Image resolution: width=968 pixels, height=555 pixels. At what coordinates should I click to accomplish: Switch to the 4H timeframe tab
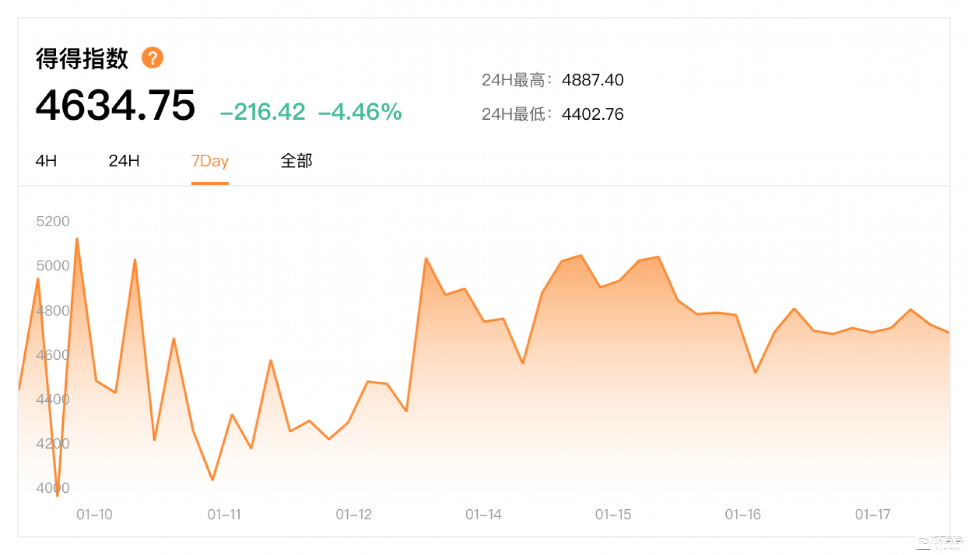45,161
